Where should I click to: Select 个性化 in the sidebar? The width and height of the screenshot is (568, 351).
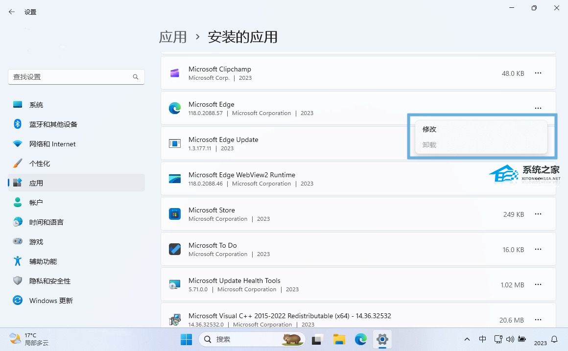click(40, 163)
